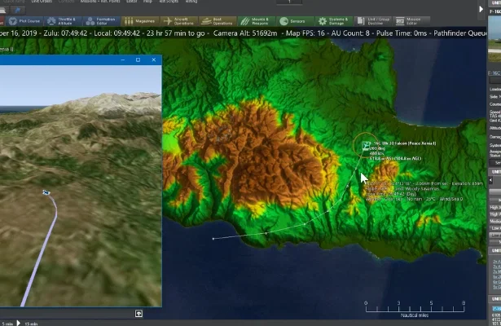Screen dimensions: 501x326
Task: Open Aircraft Operations
Action: point(179,21)
